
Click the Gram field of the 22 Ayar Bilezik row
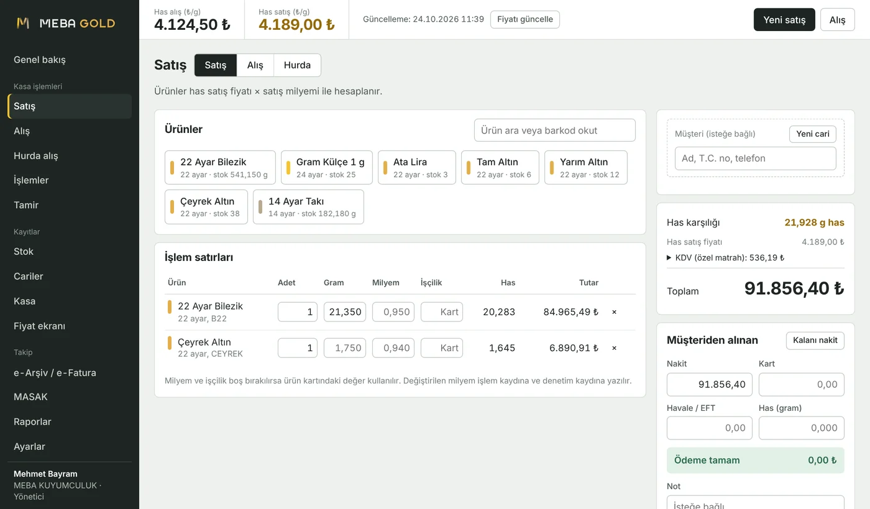click(345, 312)
